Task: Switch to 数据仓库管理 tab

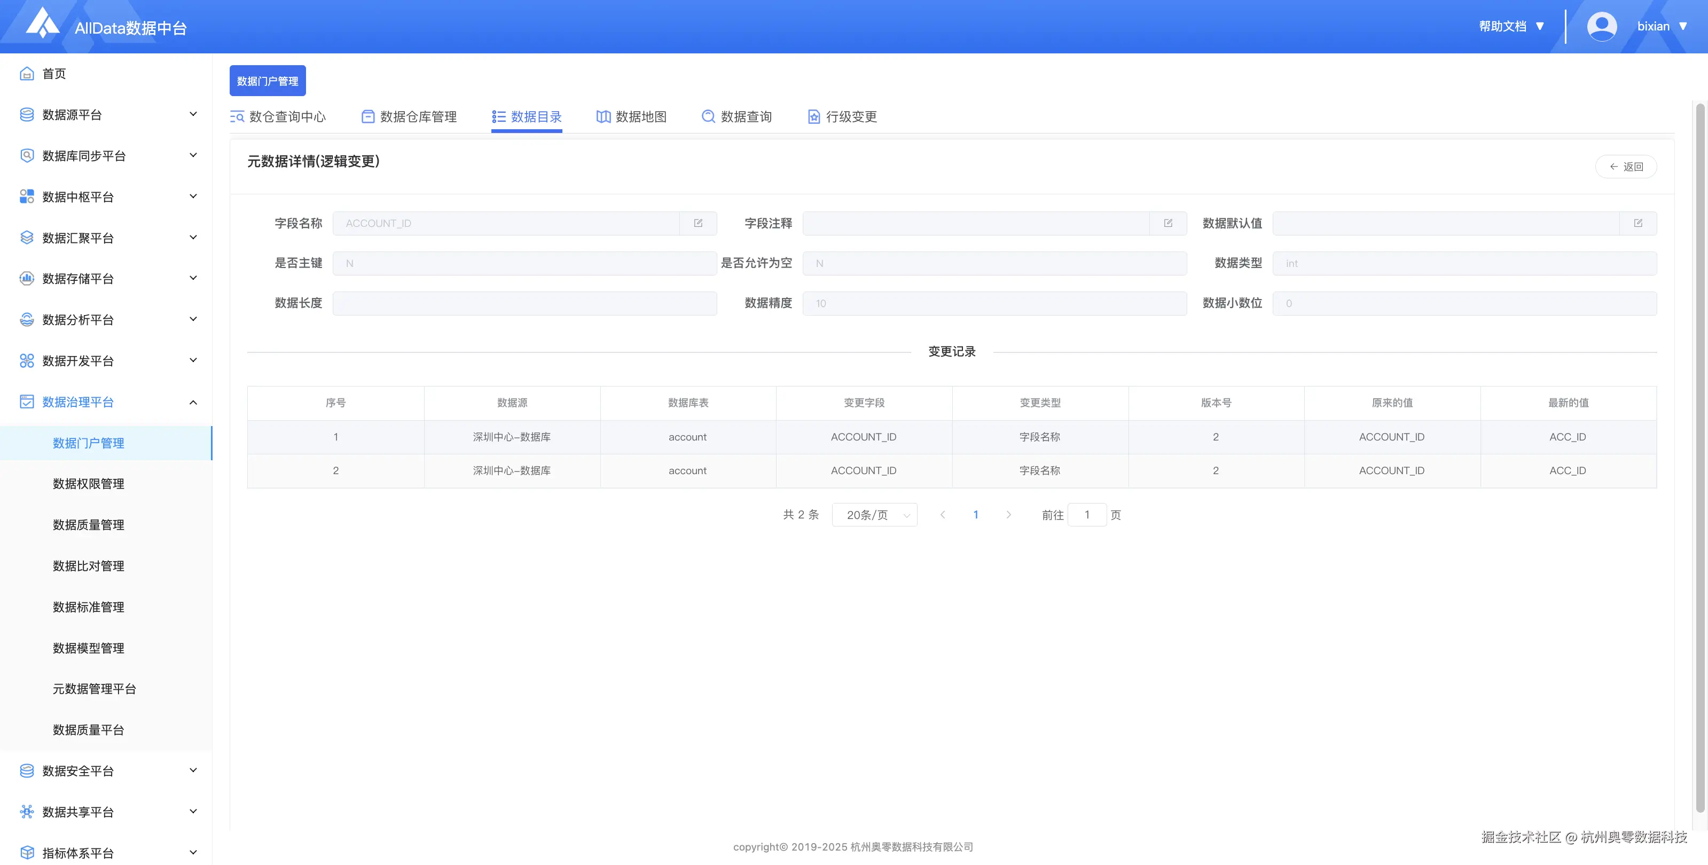Action: pyautogui.click(x=409, y=116)
